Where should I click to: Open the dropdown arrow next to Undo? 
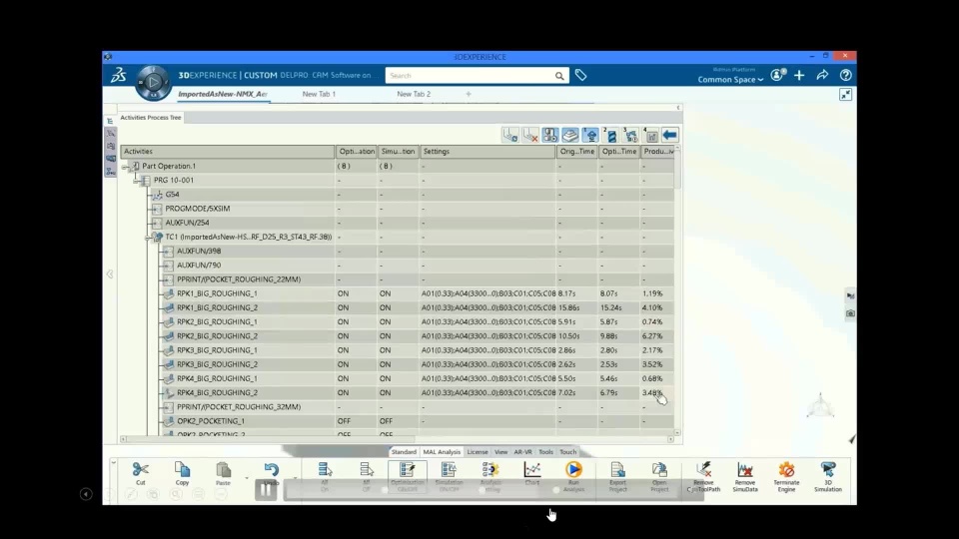(295, 478)
